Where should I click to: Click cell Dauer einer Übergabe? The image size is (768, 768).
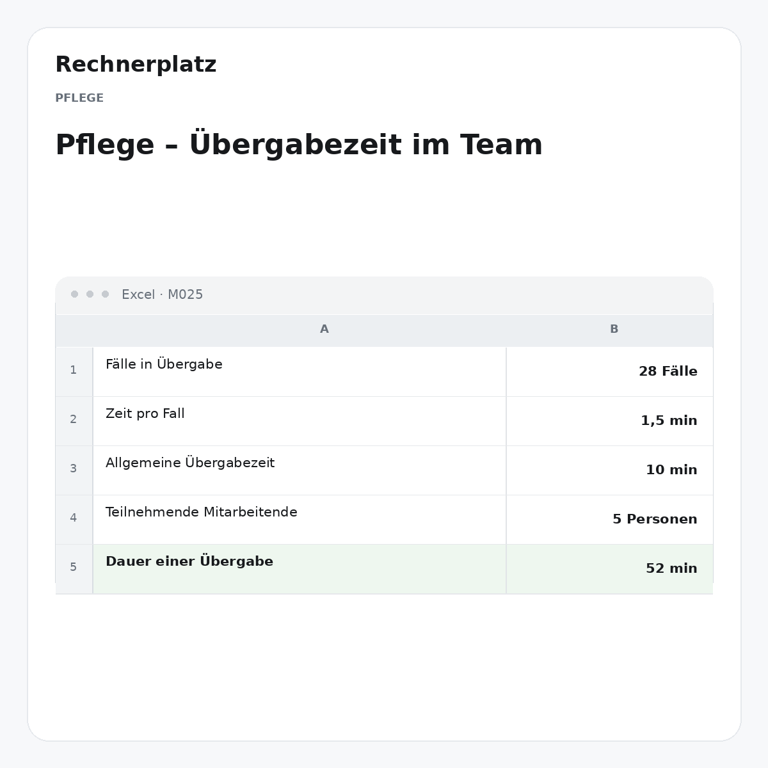coord(300,569)
